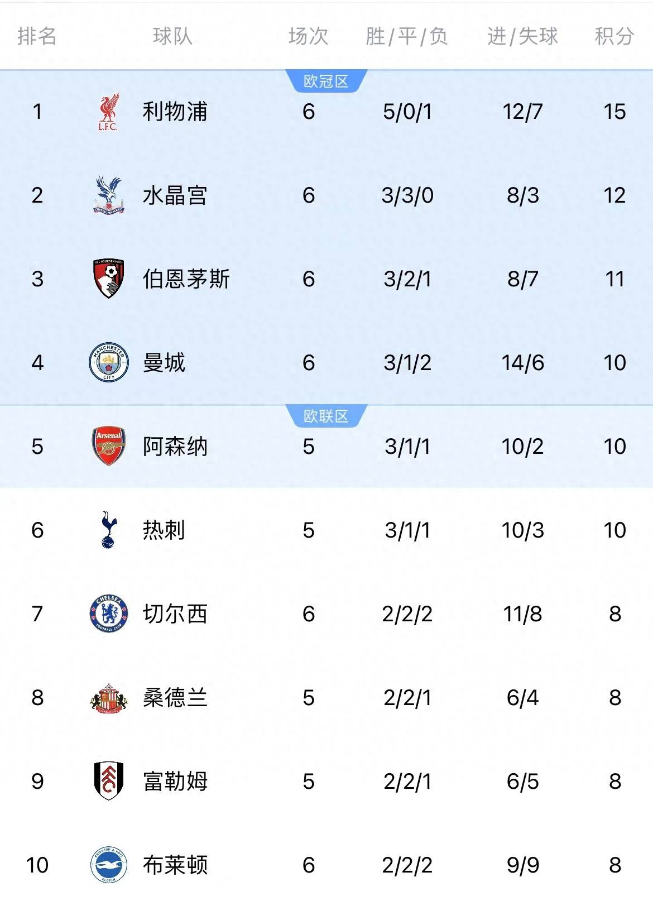Click the Manchester City round crest
The image size is (653, 901).
108,362
